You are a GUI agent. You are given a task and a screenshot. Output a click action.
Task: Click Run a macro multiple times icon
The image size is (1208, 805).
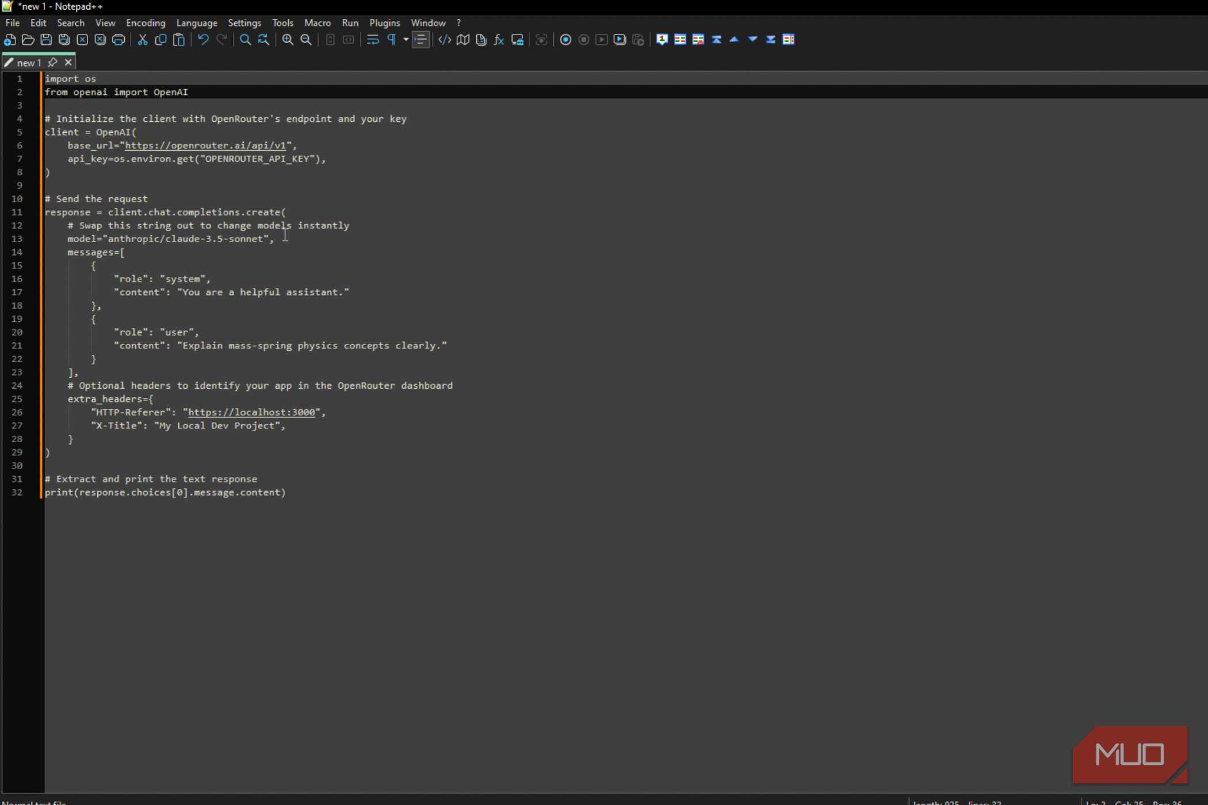620,40
